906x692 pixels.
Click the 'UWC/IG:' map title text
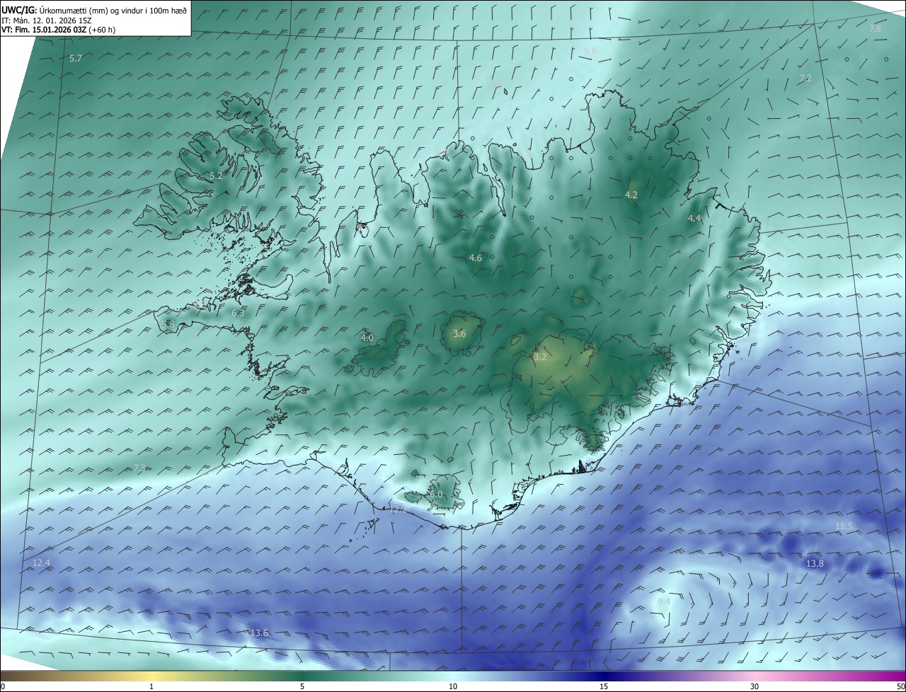[18, 10]
